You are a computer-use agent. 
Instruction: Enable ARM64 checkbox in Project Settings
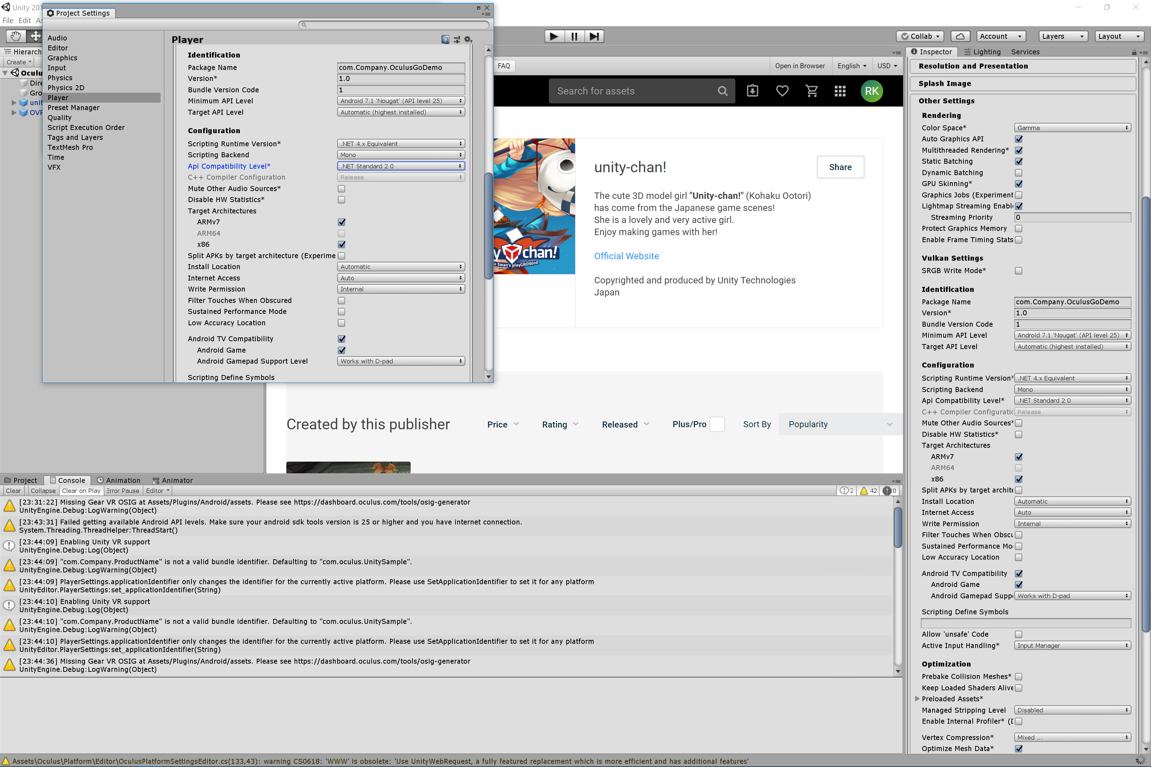(342, 233)
